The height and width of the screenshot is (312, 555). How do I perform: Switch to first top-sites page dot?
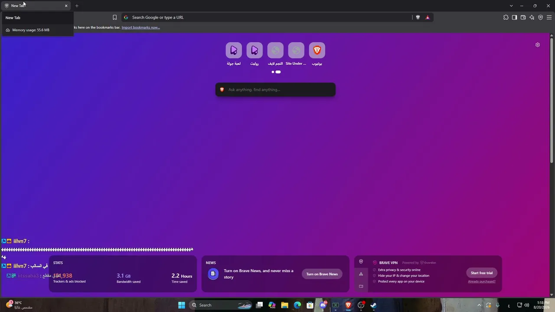pos(273,72)
